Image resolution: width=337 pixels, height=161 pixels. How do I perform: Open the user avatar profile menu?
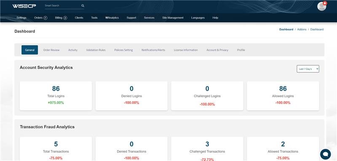322,6
